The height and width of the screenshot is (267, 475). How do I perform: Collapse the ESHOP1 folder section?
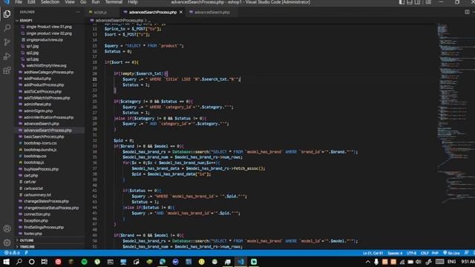click(x=50, y=20)
